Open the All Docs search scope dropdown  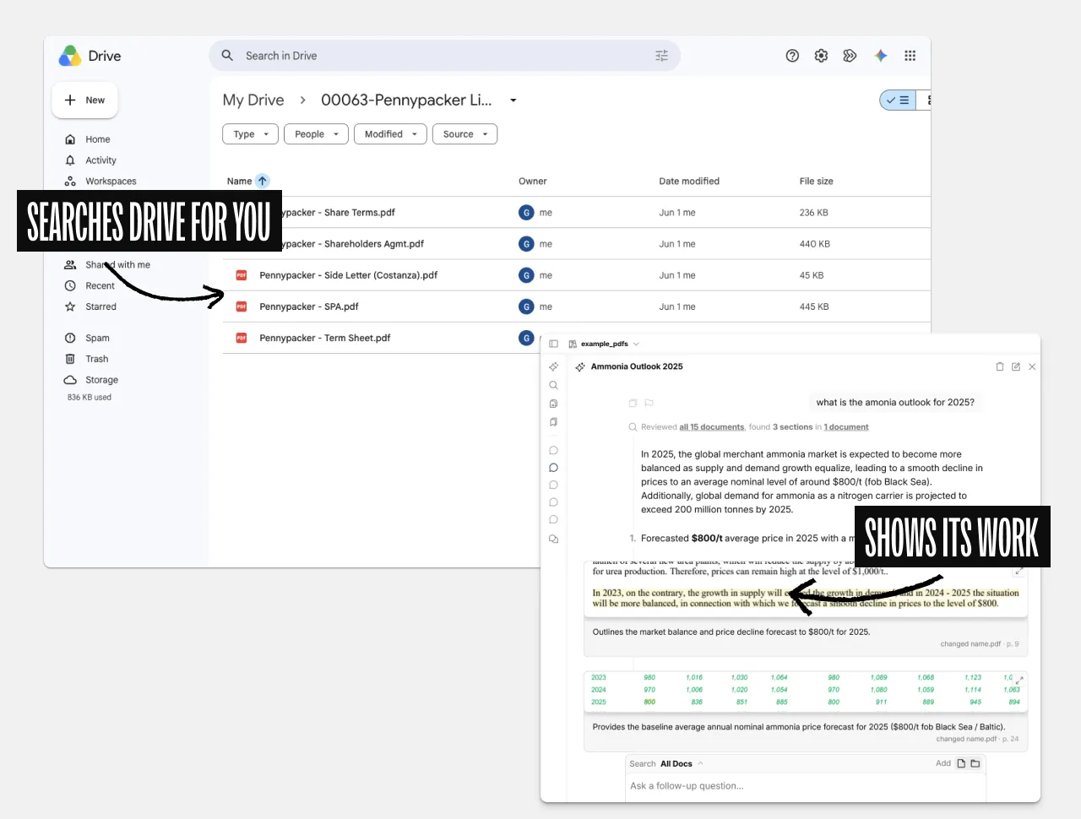pos(682,763)
